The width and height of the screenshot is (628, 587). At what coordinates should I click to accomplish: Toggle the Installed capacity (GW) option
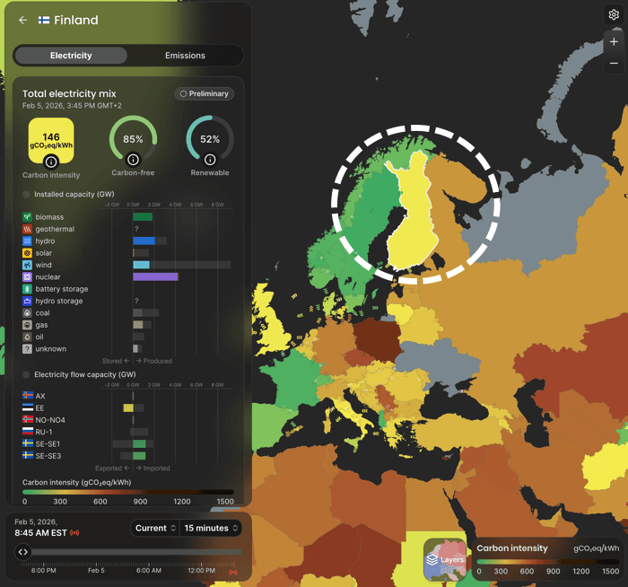coord(27,194)
